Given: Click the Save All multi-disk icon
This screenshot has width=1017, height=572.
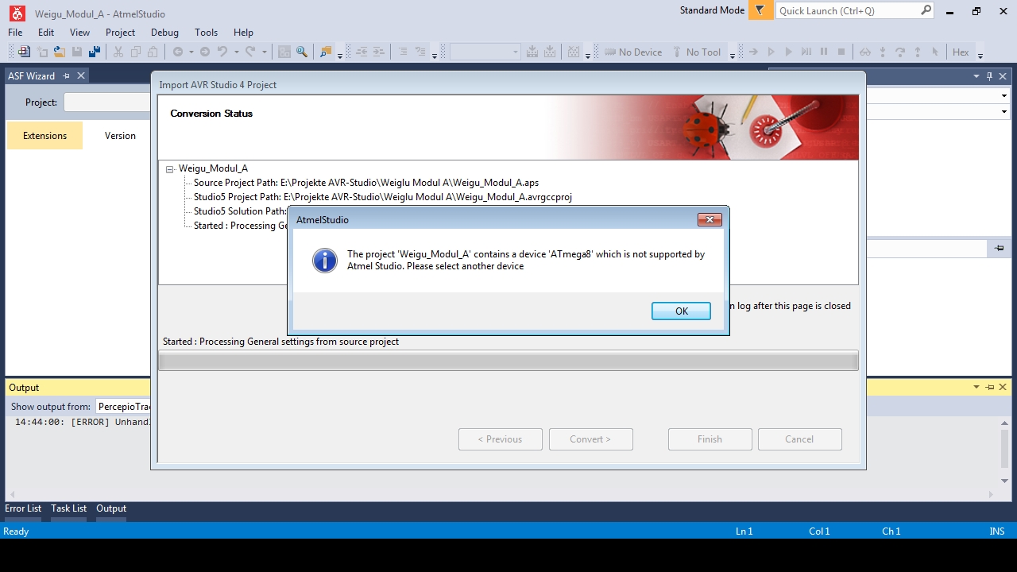Looking at the screenshot, I should pos(95,52).
